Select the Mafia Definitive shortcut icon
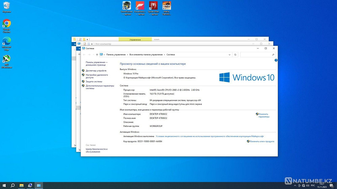Viewport: 337px width, 189px height. pos(166,8)
